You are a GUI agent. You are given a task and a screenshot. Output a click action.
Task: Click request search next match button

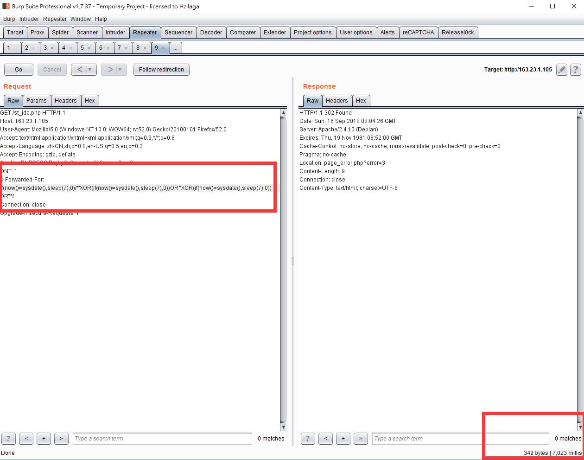click(61, 438)
